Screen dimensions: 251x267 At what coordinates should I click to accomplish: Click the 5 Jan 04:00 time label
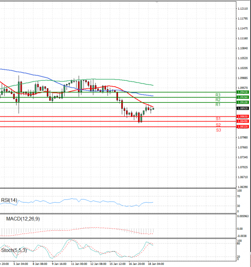(x=21, y=264)
